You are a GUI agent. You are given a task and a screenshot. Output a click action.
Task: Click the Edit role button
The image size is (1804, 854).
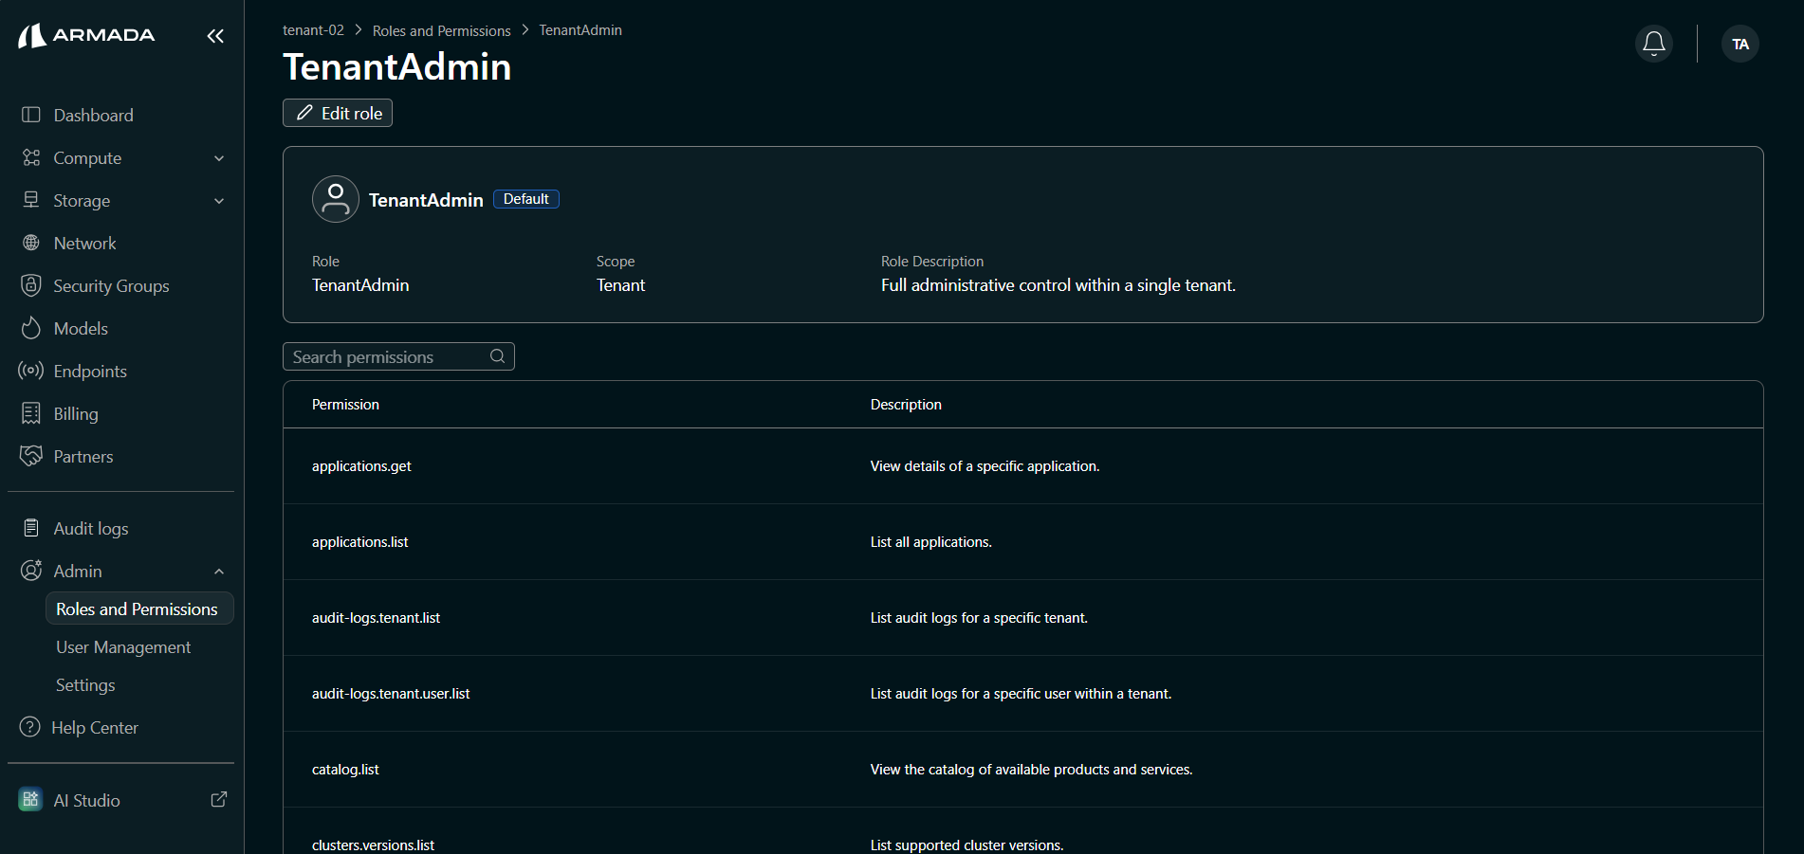click(338, 113)
